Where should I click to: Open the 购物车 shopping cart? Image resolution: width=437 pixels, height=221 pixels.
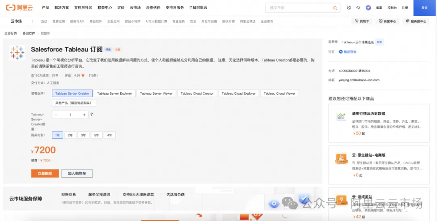pos(362,21)
